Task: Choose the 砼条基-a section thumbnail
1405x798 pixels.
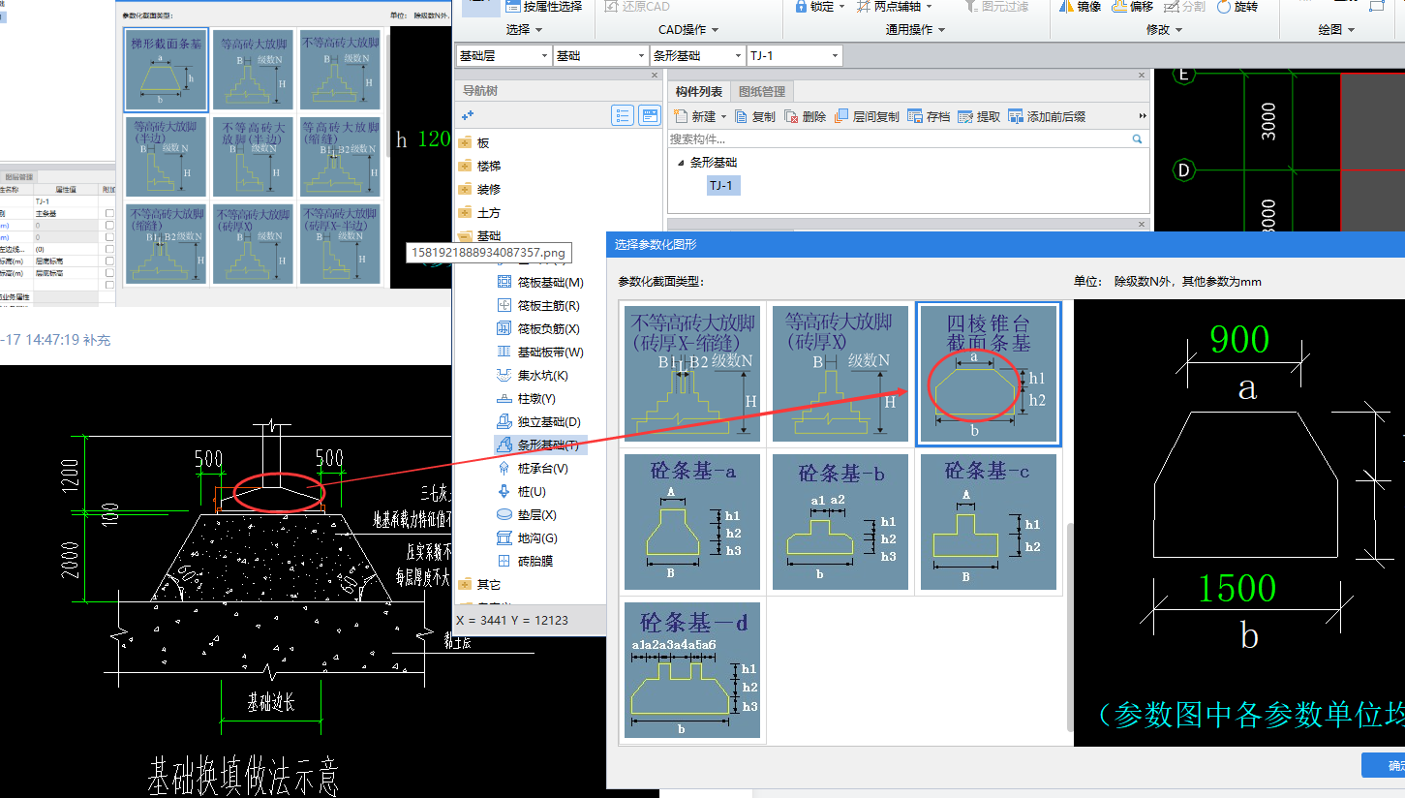Action: (694, 521)
